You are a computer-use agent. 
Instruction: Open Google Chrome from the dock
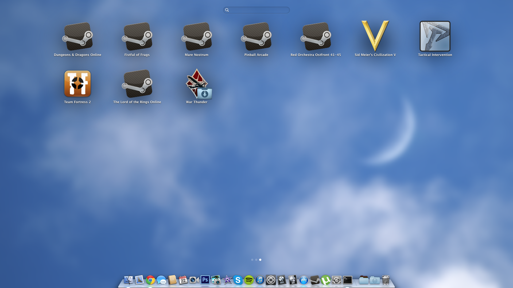150,280
